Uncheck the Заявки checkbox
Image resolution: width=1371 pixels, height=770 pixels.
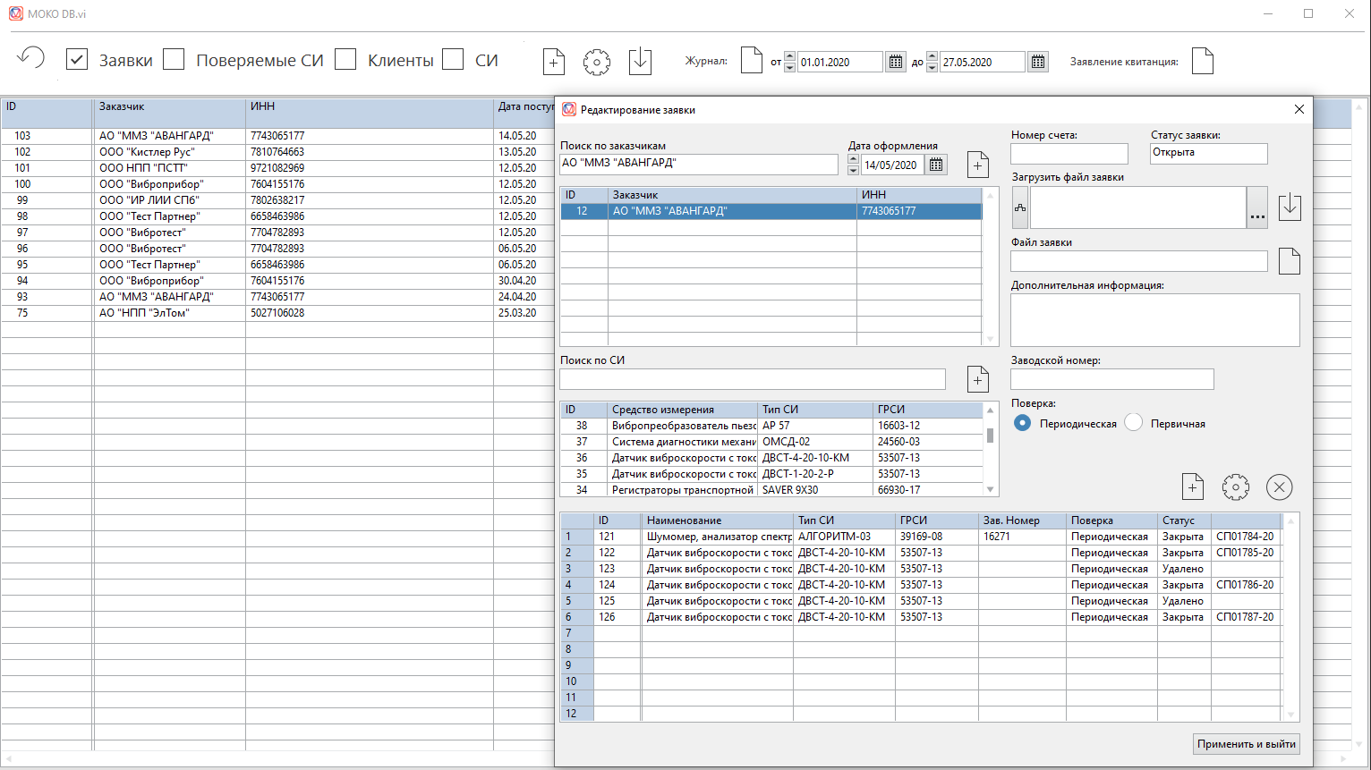click(x=77, y=60)
